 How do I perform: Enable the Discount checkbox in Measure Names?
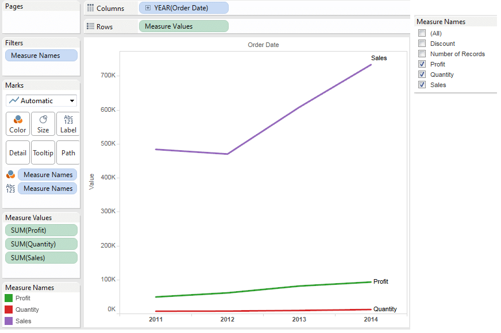(x=422, y=43)
